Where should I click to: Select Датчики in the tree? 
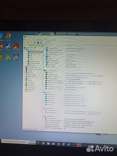tap(31, 65)
